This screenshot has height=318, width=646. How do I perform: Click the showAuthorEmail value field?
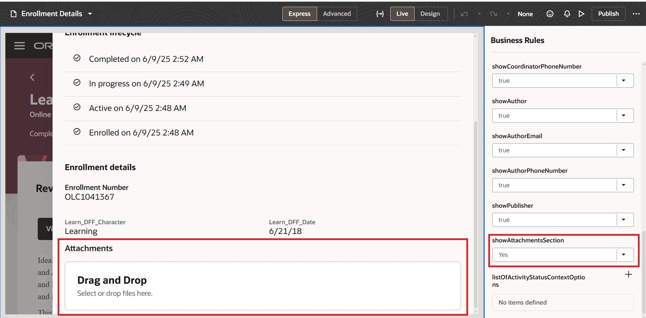pos(555,150)
